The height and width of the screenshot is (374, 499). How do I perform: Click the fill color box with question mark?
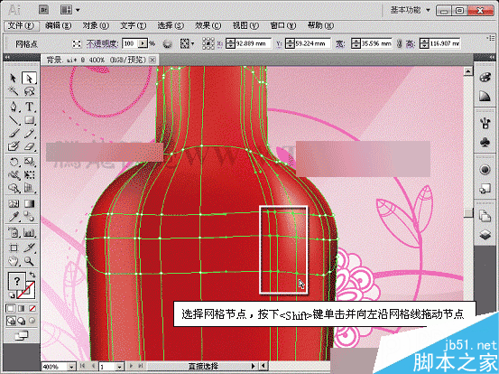16,282
